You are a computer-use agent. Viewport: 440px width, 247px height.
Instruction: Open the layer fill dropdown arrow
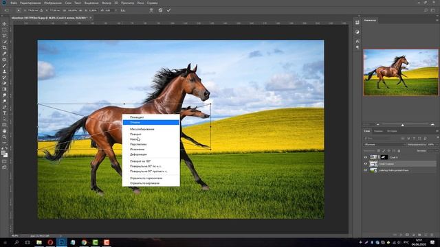tap(437, 151)
